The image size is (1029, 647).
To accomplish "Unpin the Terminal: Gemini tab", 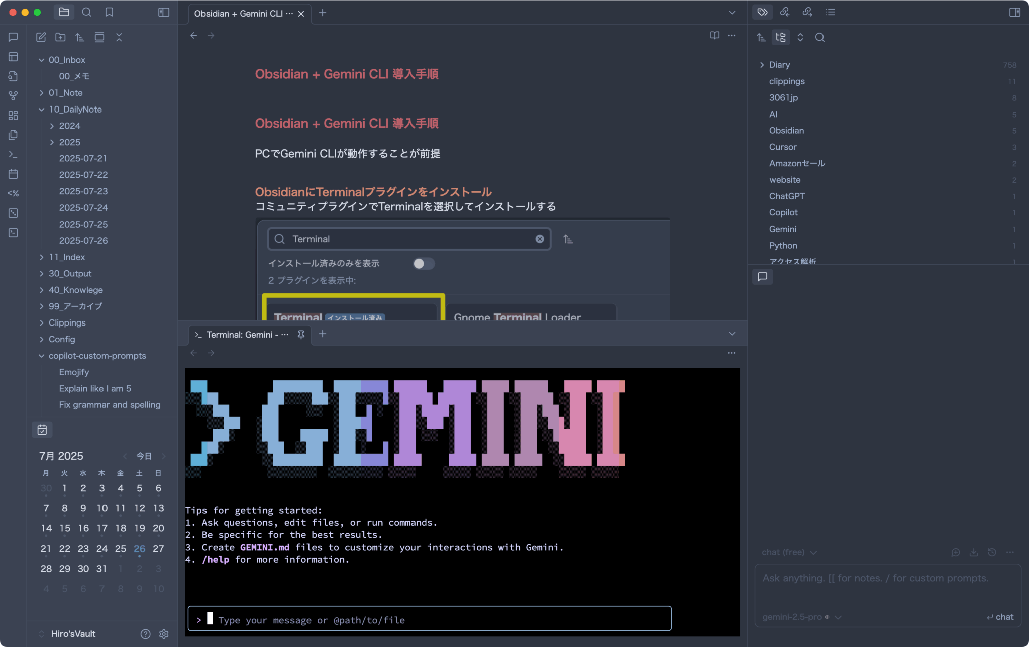I will coord(300,334).
